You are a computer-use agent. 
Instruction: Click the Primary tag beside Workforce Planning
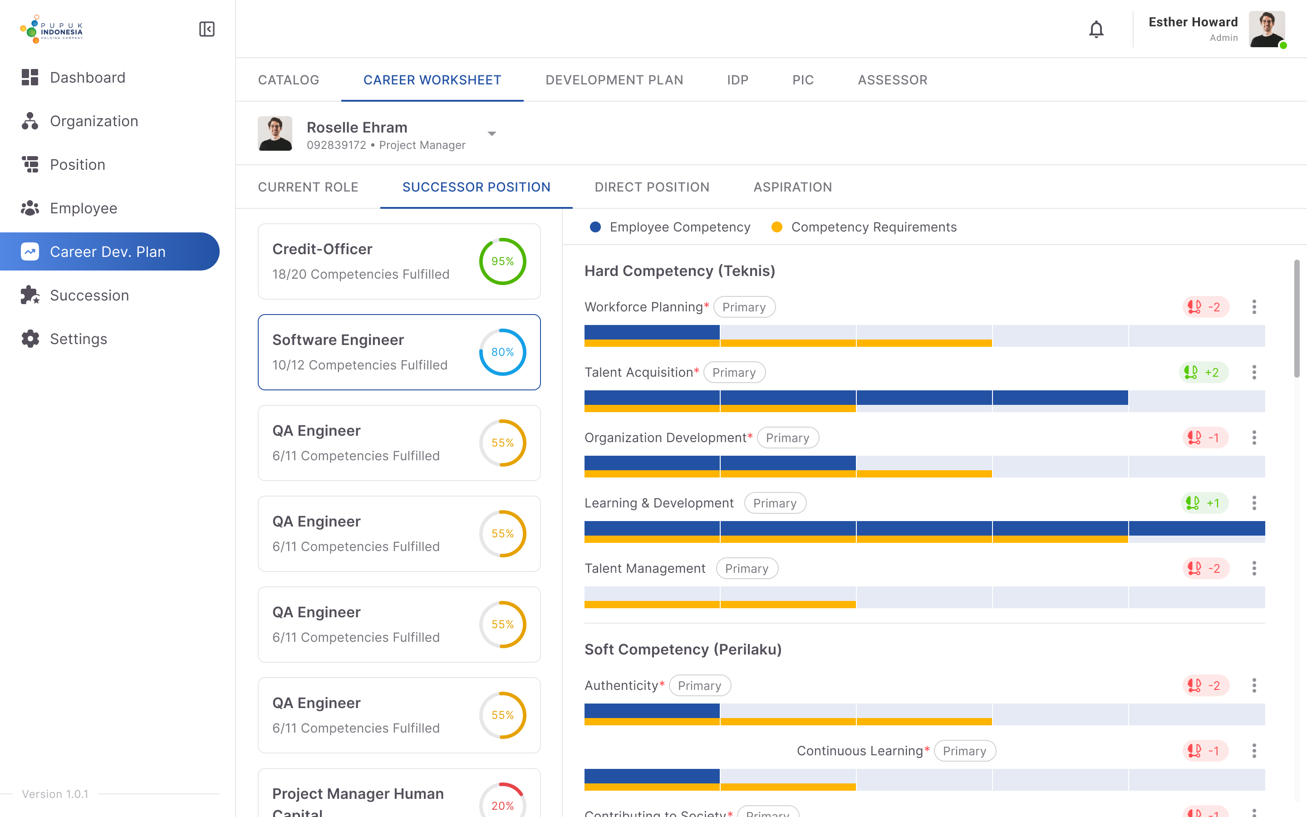744,307
